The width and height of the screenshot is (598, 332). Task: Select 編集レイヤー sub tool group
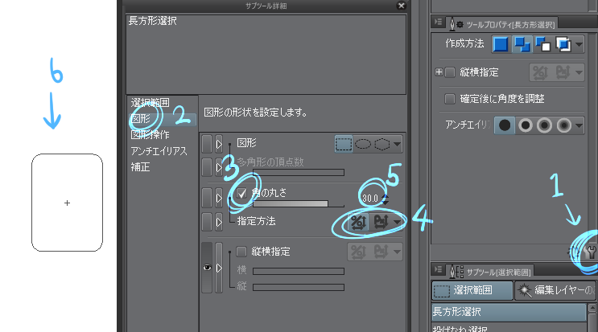click(x=555, y=290)
